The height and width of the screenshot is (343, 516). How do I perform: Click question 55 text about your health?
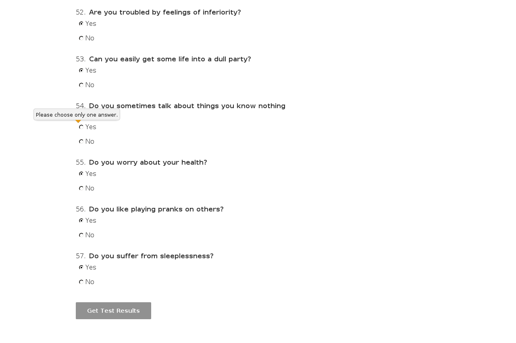coord(148,163)
